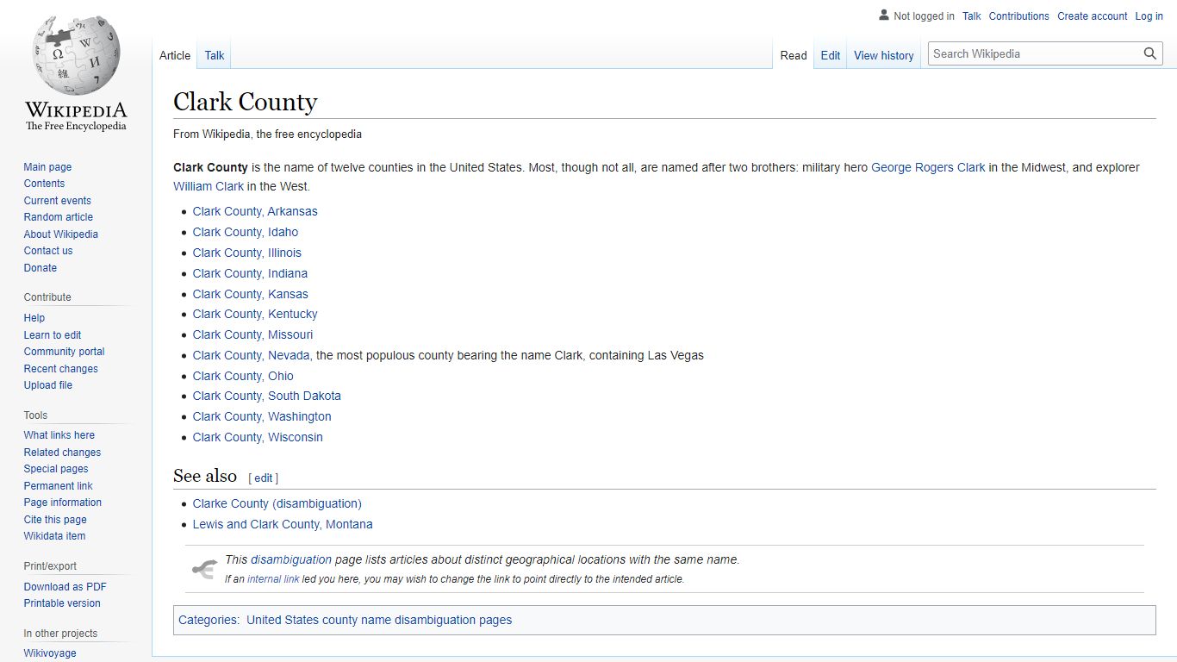Open the Talk tab
The image size is (1177, 662).
[215, 55]
